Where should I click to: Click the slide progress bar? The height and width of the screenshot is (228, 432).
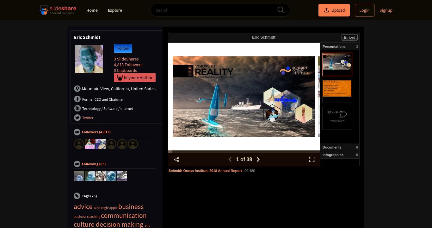(244, 152)
